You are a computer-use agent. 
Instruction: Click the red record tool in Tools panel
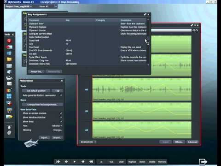click(x=9, y=41)
